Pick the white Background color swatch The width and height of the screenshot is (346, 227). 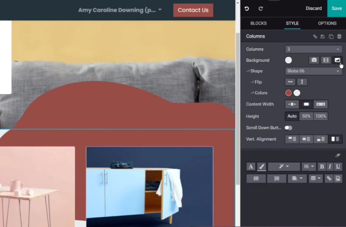pos(288,60)
